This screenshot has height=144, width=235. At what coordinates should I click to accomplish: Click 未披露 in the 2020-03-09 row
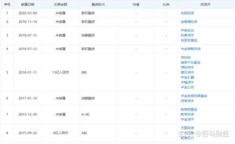(x=61, y=13)
